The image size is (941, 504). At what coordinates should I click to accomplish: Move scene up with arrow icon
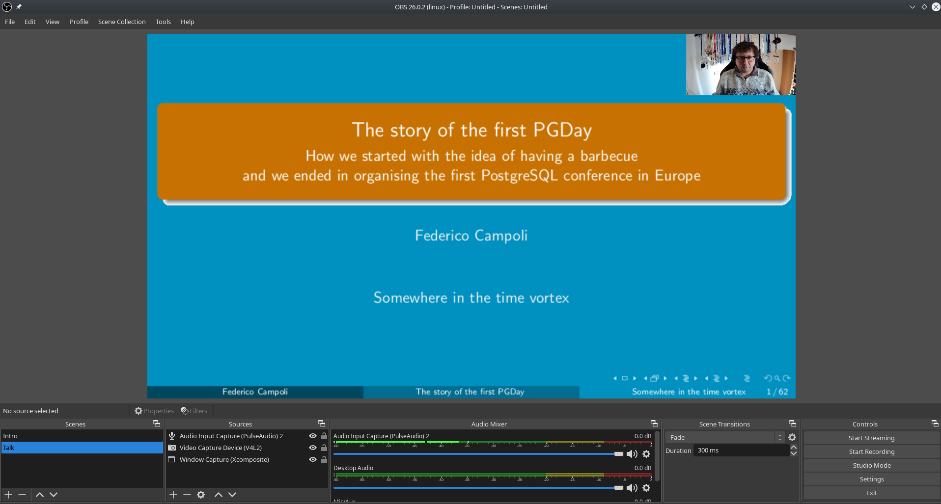tap(40, 495)
